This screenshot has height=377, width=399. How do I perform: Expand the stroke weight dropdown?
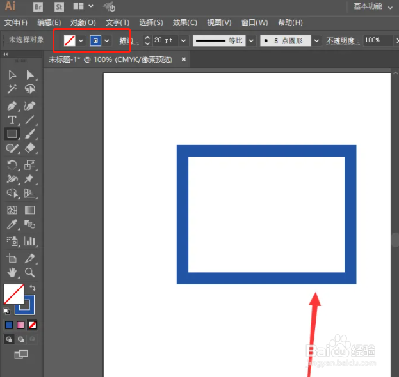tap(183, 41)
